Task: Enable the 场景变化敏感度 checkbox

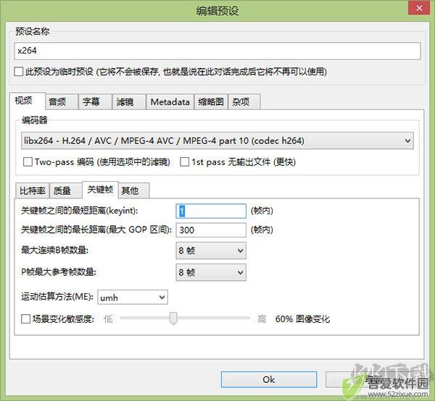Action: pos(25,318)
